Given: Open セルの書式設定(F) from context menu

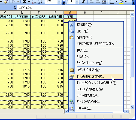Looking at the screenshot, I should (x=96, y=77).
